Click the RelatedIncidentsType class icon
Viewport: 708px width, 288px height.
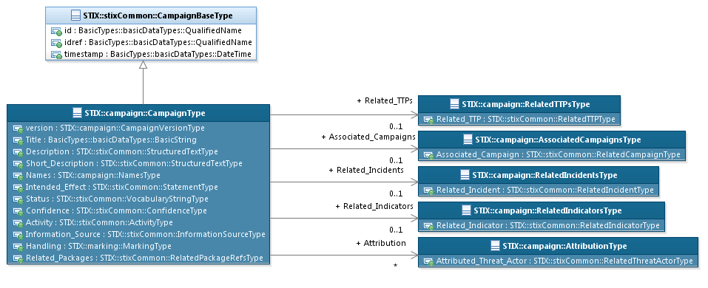[x=465, y=175]
